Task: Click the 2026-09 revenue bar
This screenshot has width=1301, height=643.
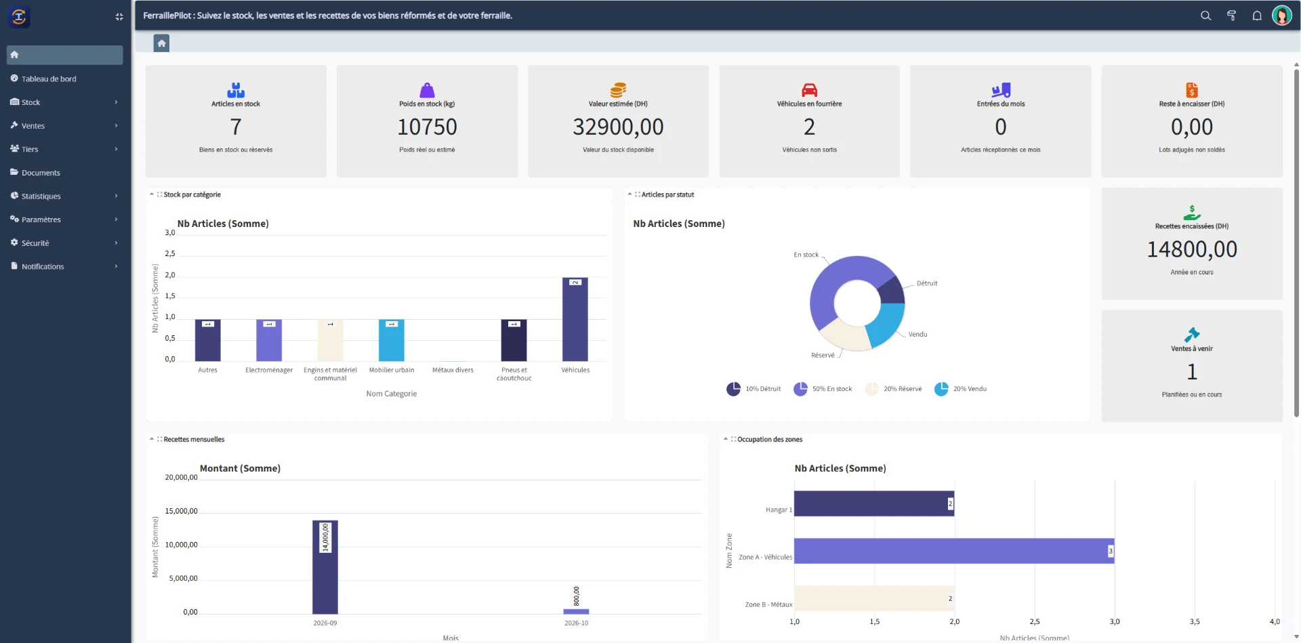Action: pyautogui.click(x=325, y=567)
